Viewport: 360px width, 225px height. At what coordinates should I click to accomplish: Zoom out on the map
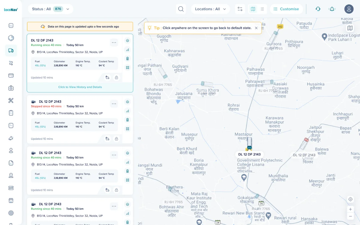(x=350, y=216)
